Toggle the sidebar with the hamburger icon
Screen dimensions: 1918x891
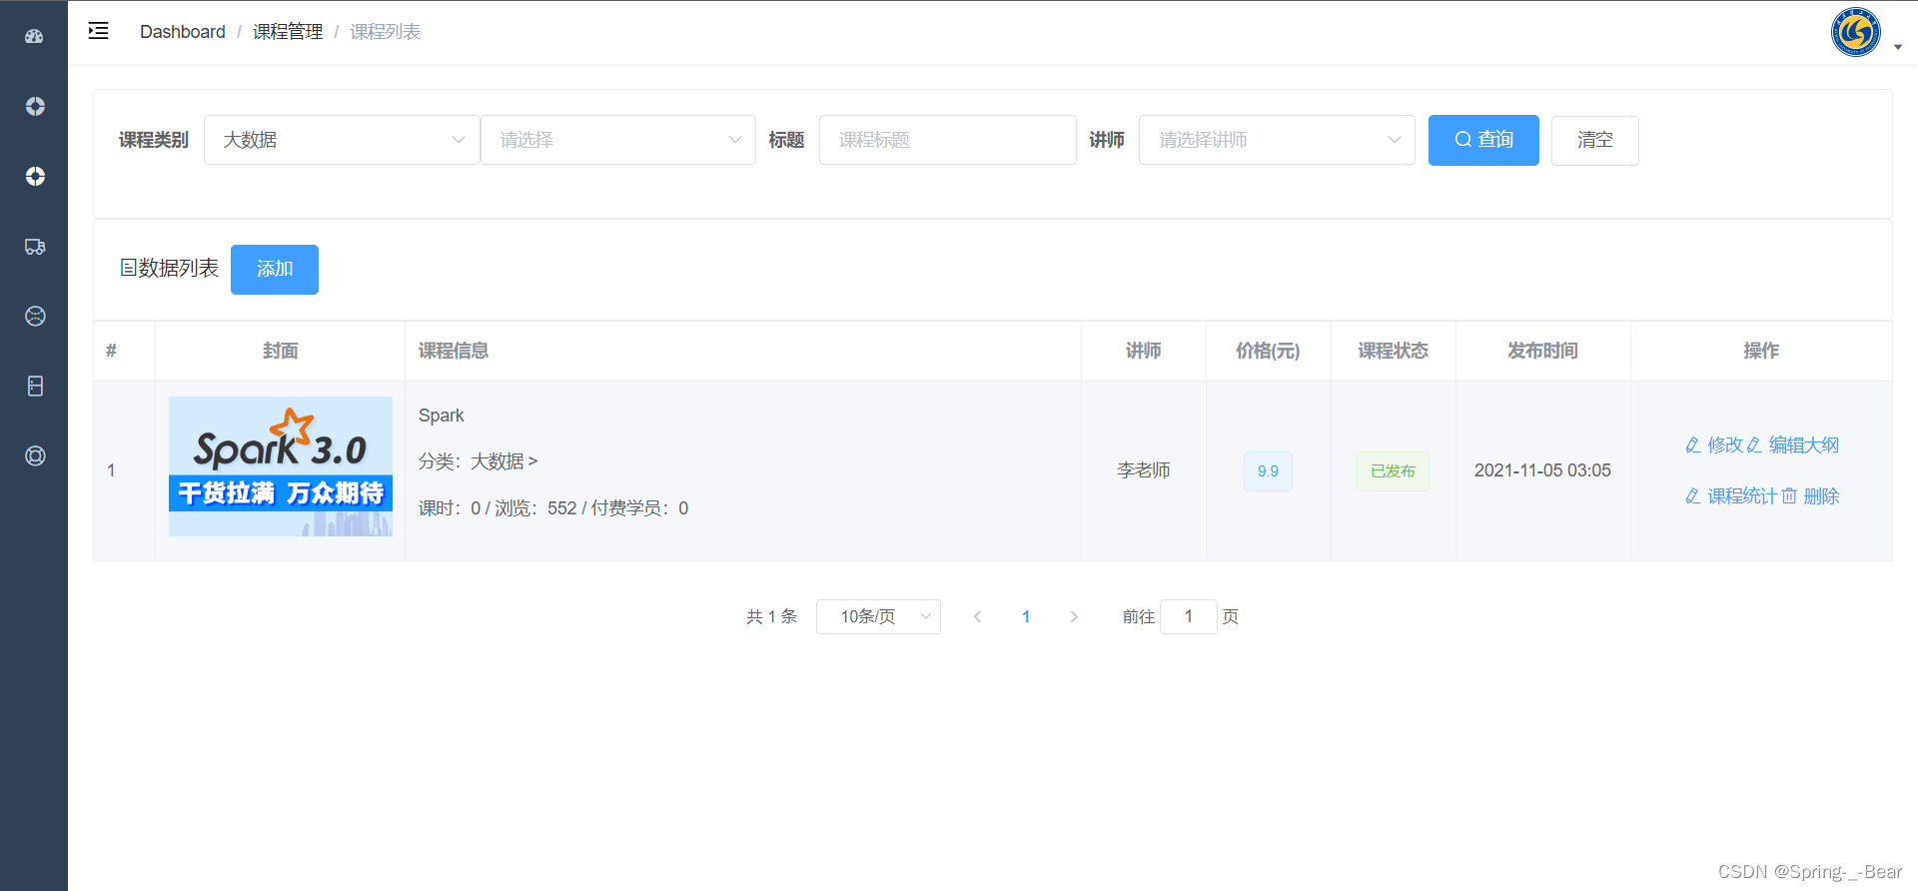pyautogui.click(x=98, y=31)
